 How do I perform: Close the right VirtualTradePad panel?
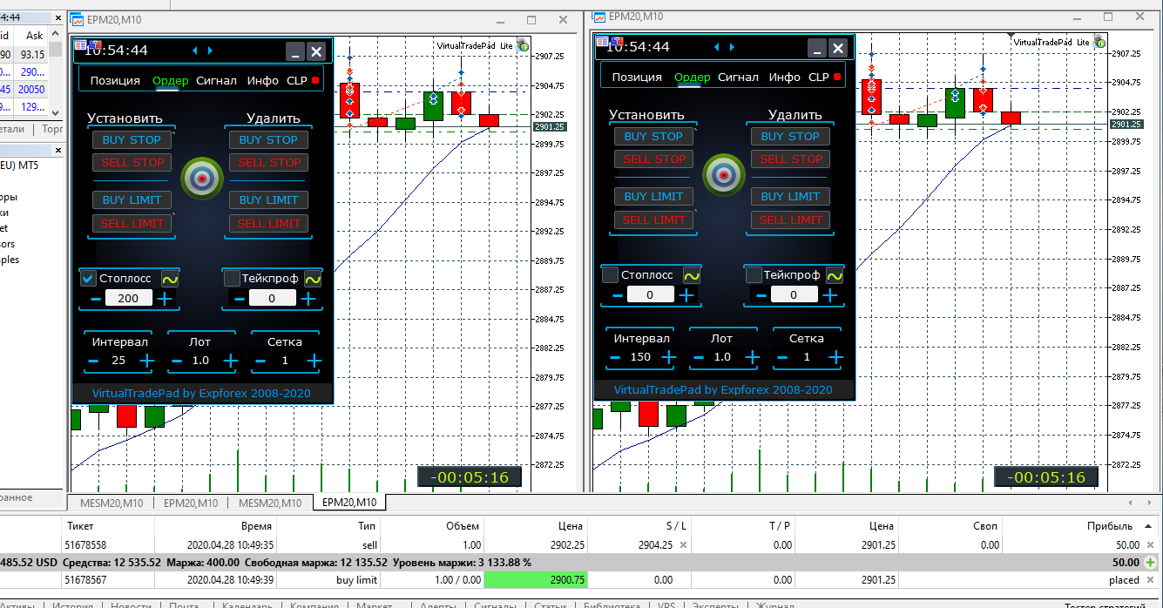838,48
